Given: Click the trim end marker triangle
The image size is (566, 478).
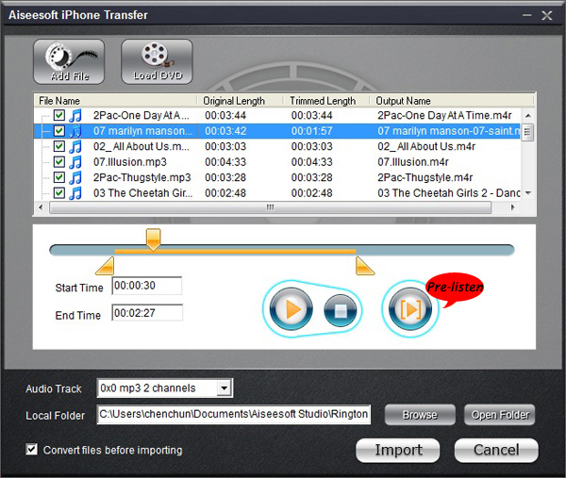Looking at the screenshot, I should tap(365, 266).
